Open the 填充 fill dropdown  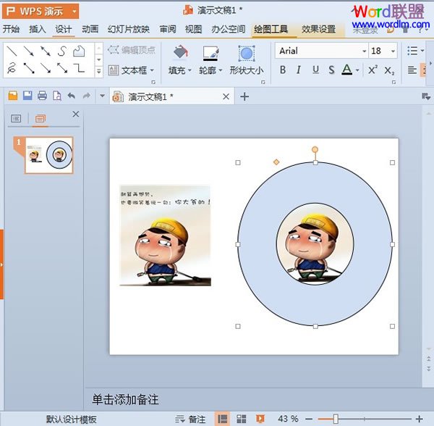[190, 70]
